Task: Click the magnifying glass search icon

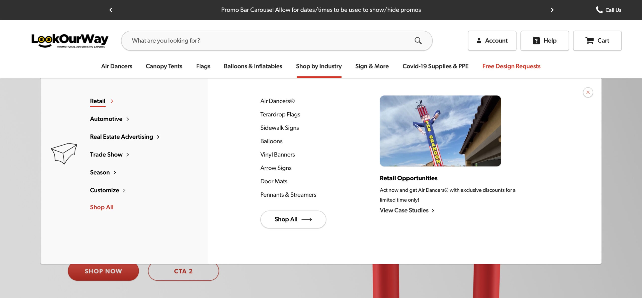Action: click(x=418, y=41)
